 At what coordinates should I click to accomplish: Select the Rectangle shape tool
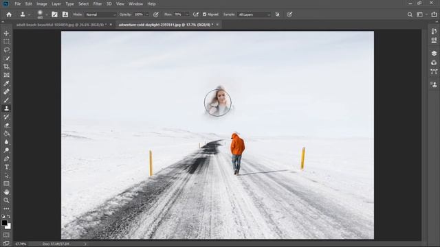click(6, 184)
